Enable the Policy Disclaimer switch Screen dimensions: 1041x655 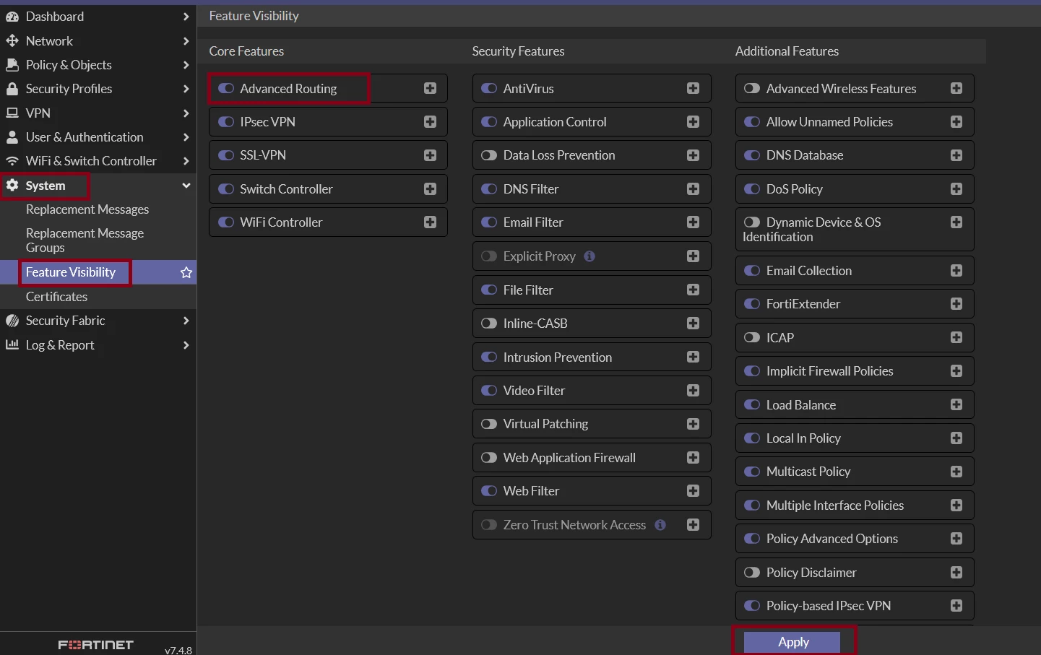click(x=752, y=573)
